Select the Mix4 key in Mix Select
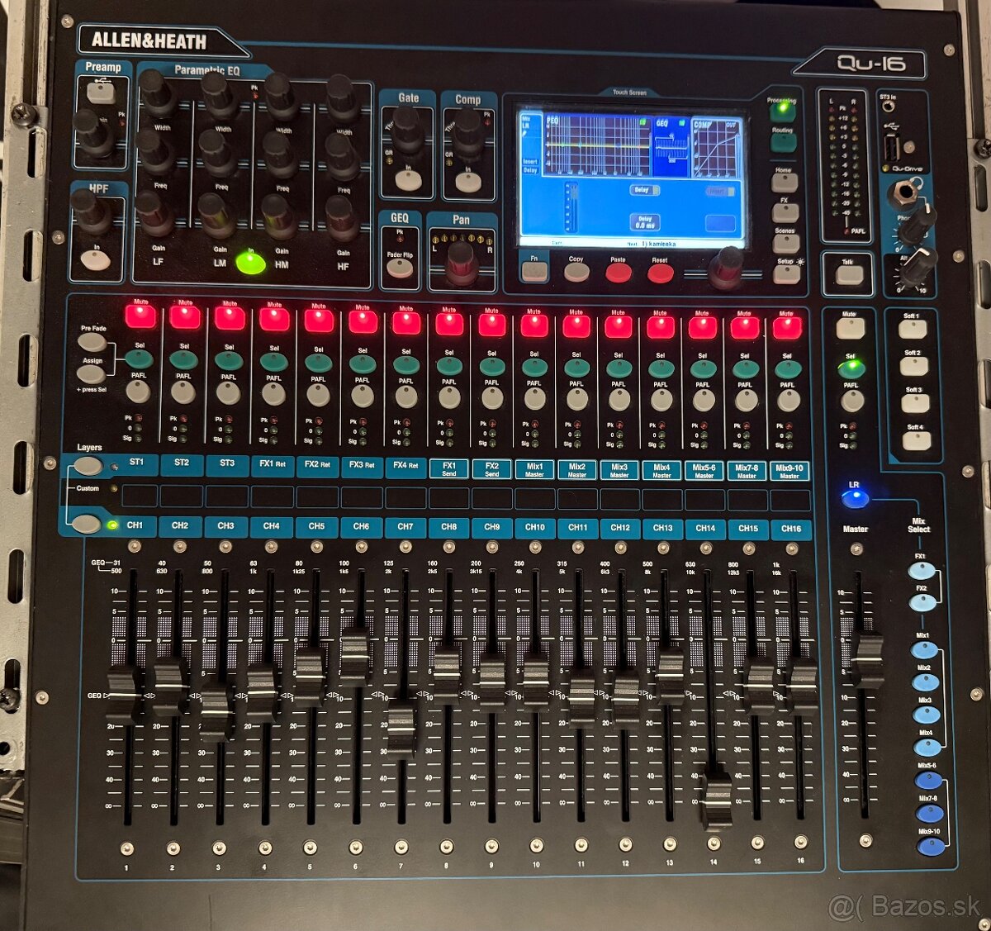This screenshot has width=991, height=931. [x=927, y=747]
